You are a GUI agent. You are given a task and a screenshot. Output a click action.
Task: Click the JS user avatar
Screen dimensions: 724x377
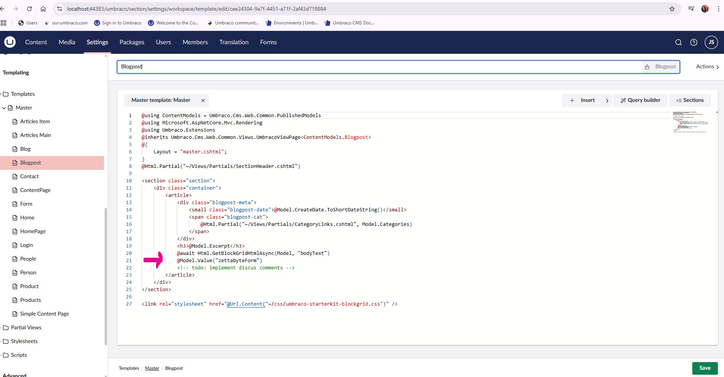[711, 42]
